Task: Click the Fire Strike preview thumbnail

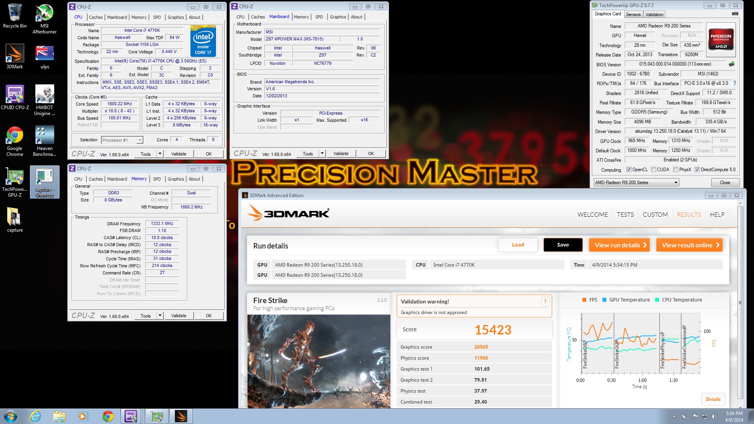Action: coord(318,362)
